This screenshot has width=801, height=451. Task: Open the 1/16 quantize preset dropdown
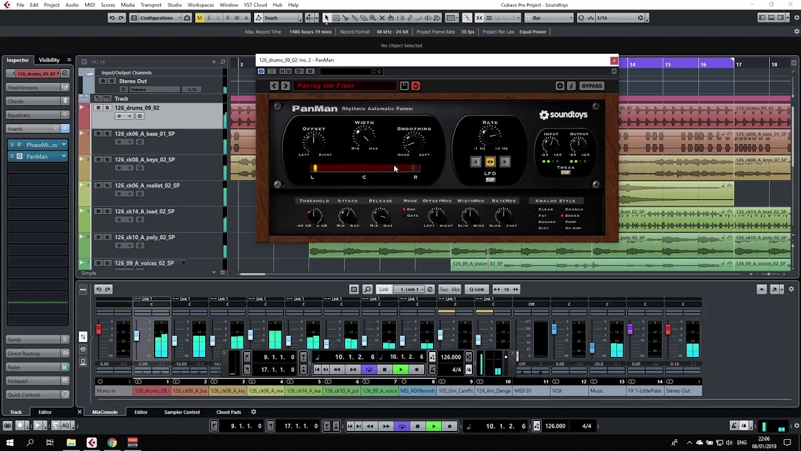point(620,18)
